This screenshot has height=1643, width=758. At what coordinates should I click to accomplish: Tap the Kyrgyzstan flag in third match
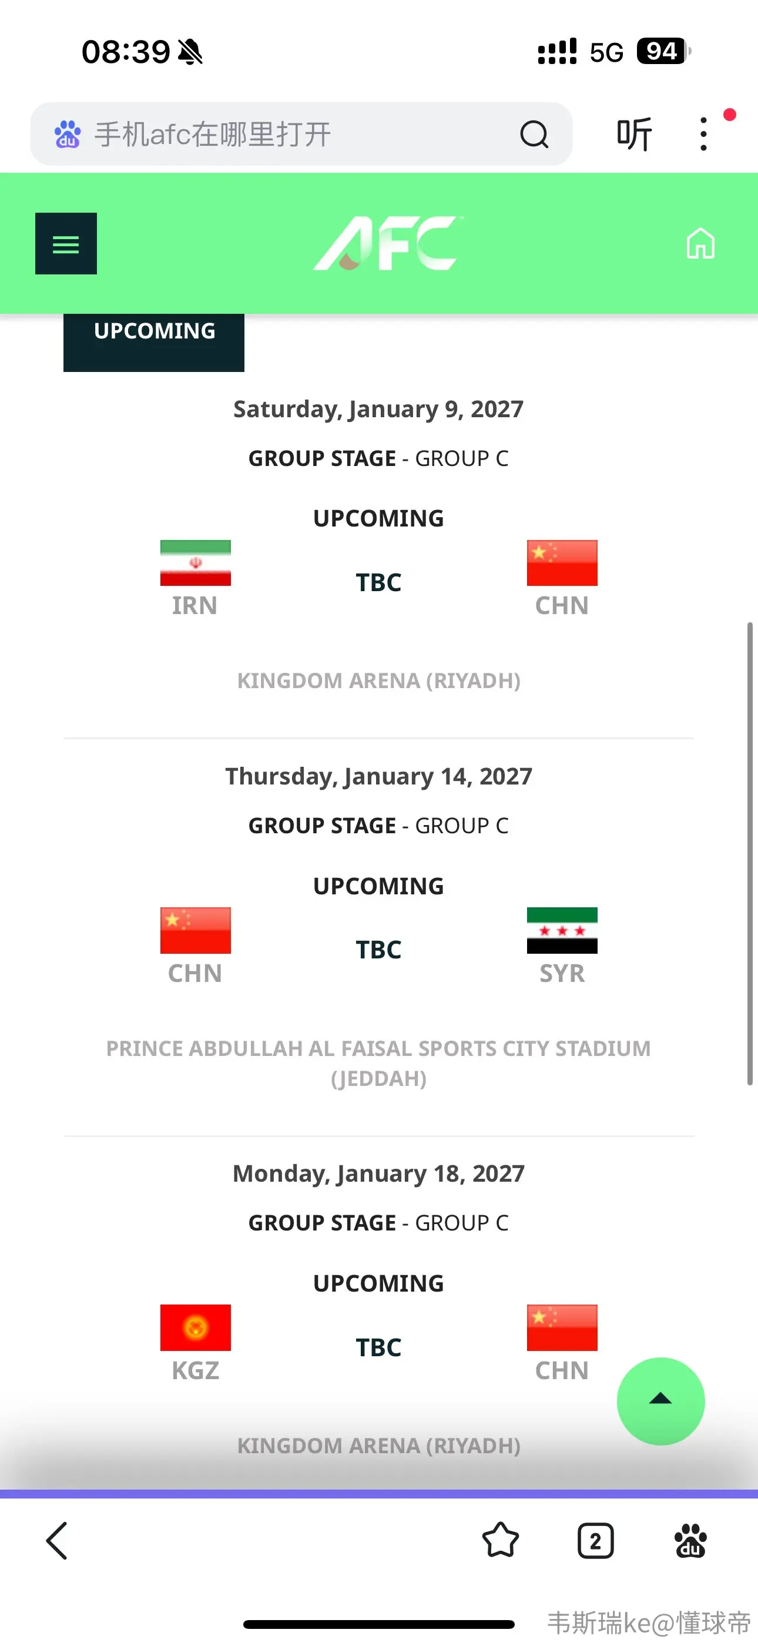click(195, 1327)
